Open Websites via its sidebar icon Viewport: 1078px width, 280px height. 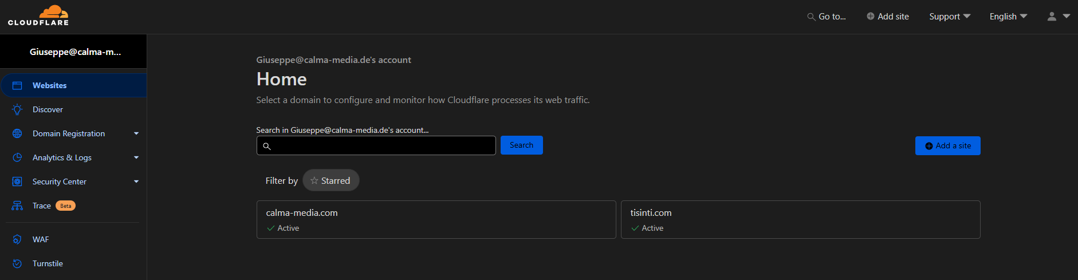[17, 85]
